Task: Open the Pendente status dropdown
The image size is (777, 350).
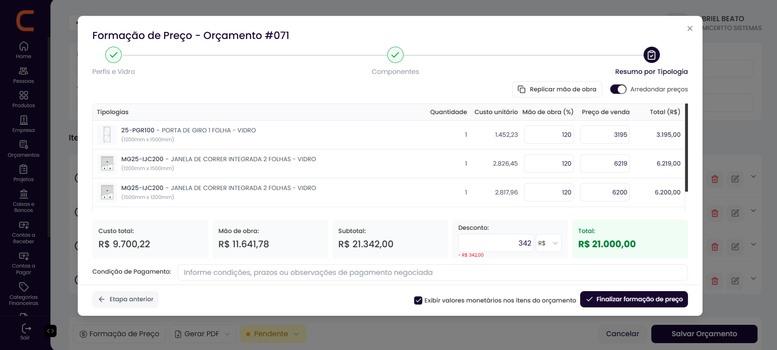Action: tap(273, 334)
